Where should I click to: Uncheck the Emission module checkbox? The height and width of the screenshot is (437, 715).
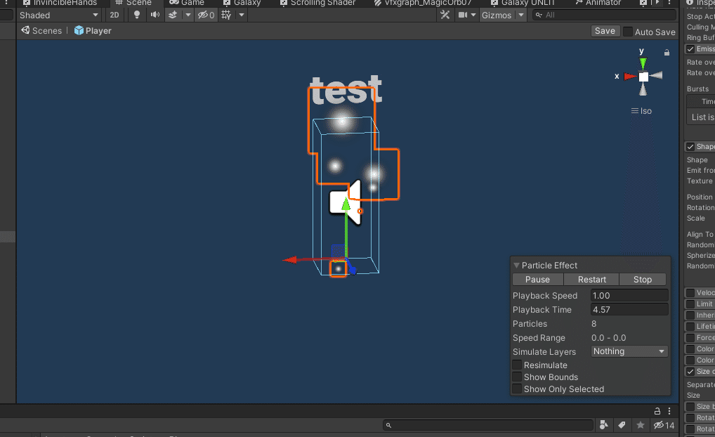(x=690, y=48)
